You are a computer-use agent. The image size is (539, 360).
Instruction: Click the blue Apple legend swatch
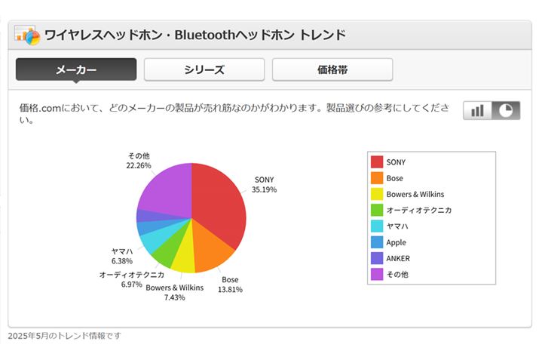tap(377, 242)
